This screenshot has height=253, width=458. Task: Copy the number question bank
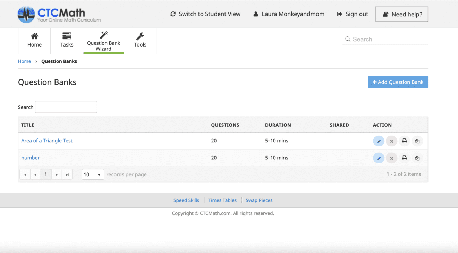point(417,158)
